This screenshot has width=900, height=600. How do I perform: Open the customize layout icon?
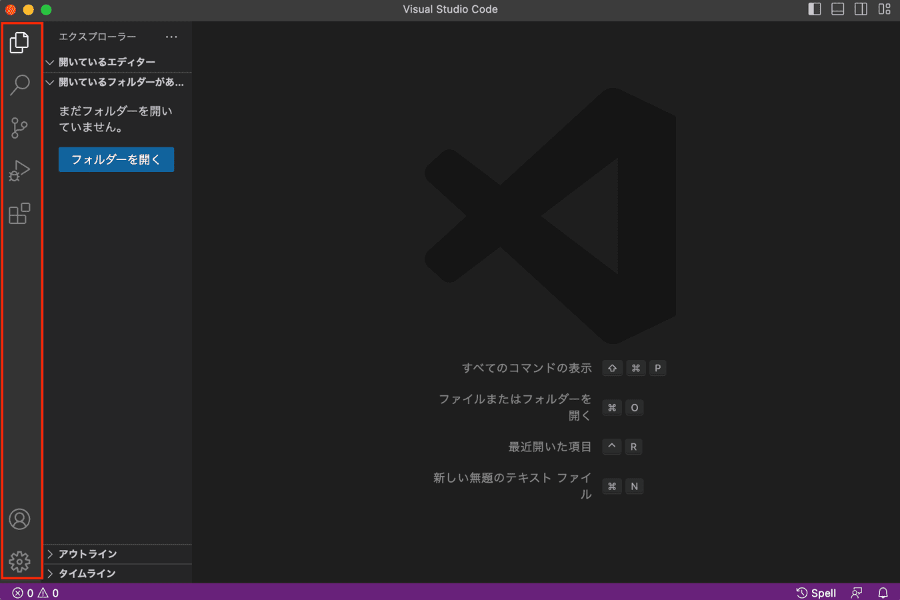tap(885, 9)
